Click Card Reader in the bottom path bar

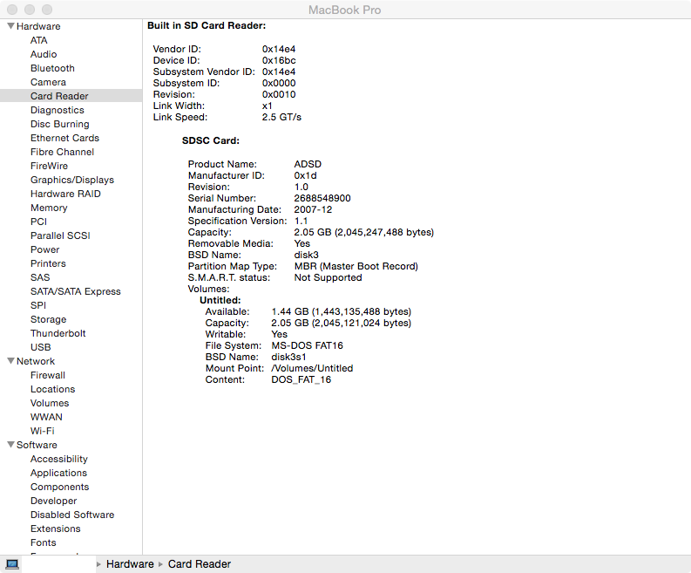(200, 564)
